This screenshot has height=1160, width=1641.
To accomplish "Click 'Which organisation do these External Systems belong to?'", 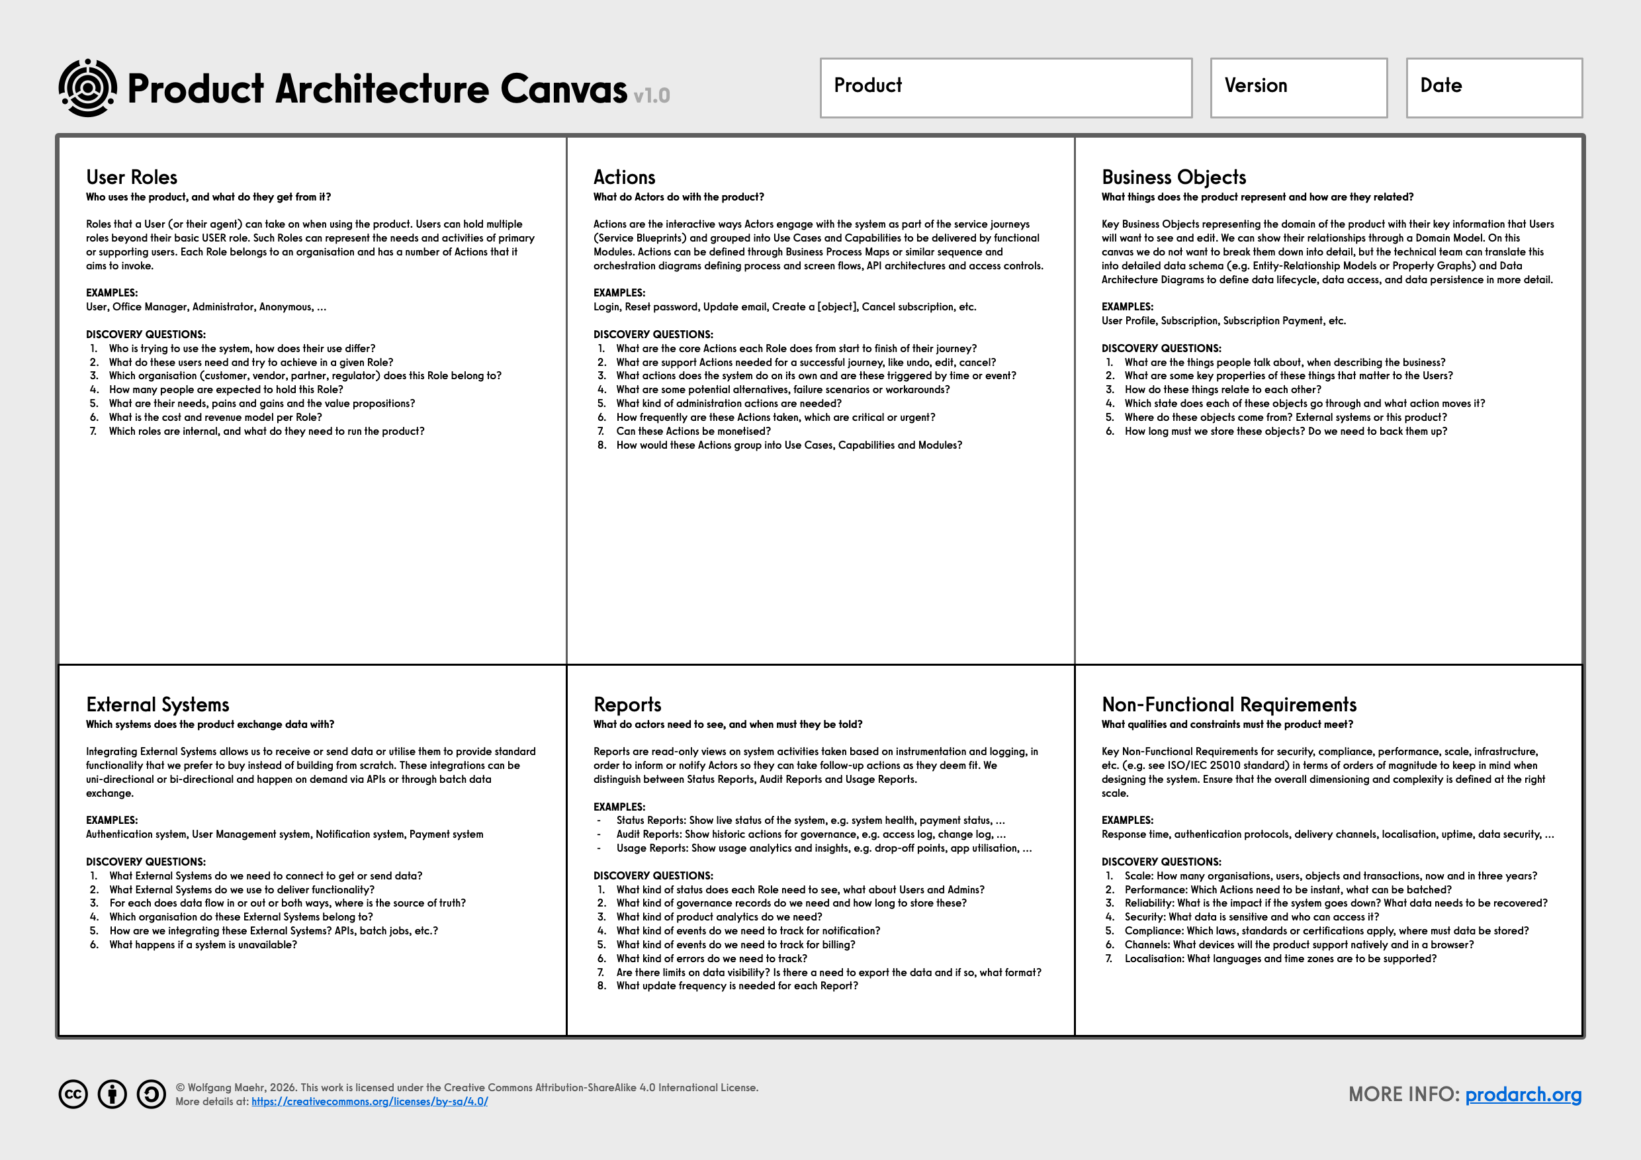I will [241, 918].
